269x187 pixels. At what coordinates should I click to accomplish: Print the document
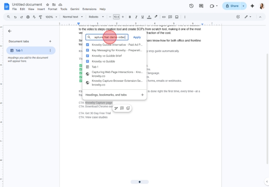[28, 17]
